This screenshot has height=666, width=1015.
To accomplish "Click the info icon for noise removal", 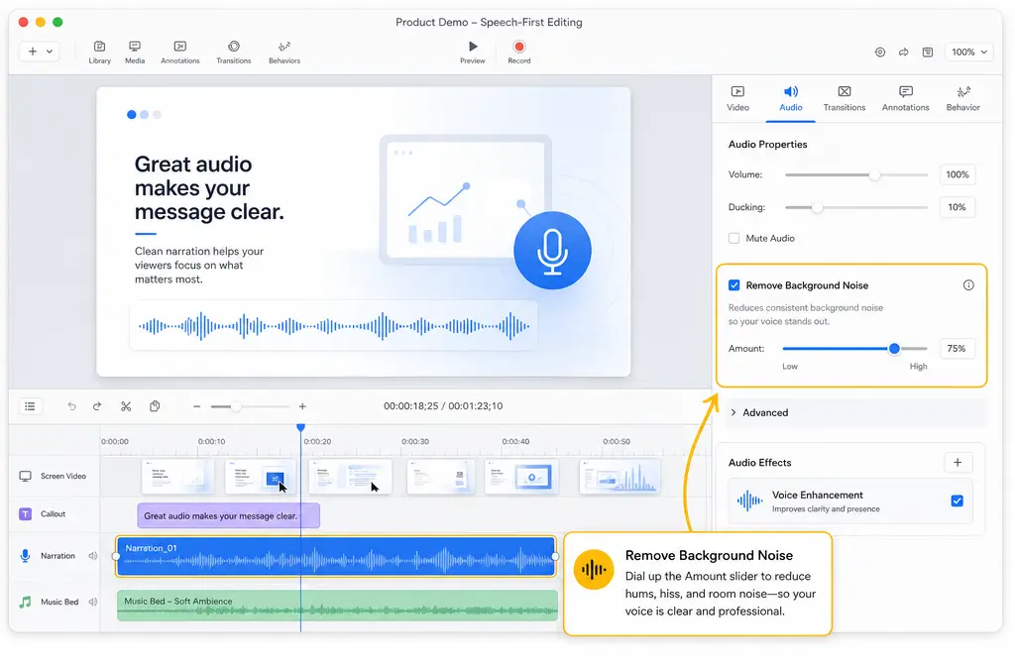I will click(968, 285).
